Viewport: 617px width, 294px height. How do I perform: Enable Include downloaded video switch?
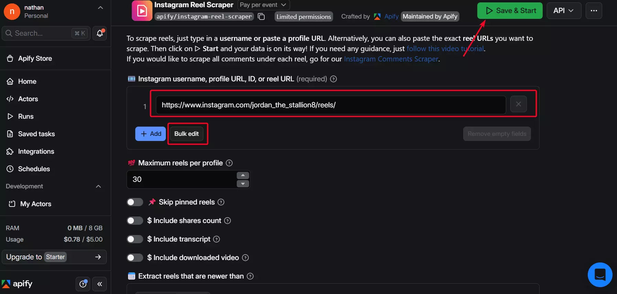(135, 258)
